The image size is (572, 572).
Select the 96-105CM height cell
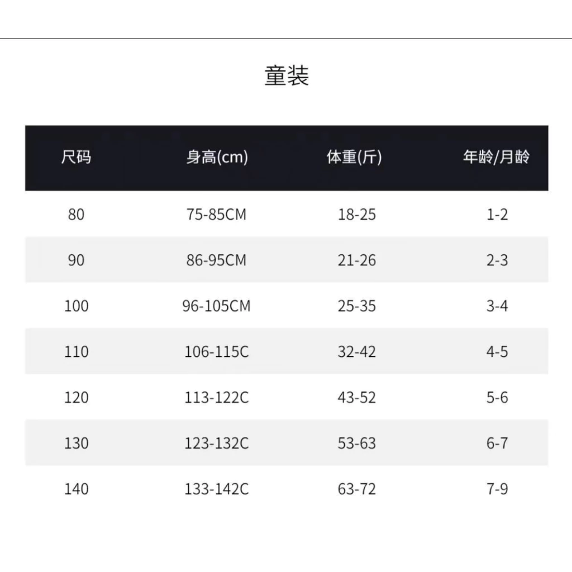pyautogui.click(x=216, y=306)
